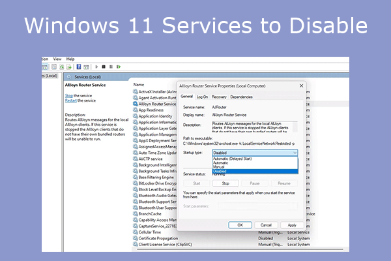The height and width of the screenshot is (261, 391).
Task: Click the Name column header
Action: tap(139, 85)
